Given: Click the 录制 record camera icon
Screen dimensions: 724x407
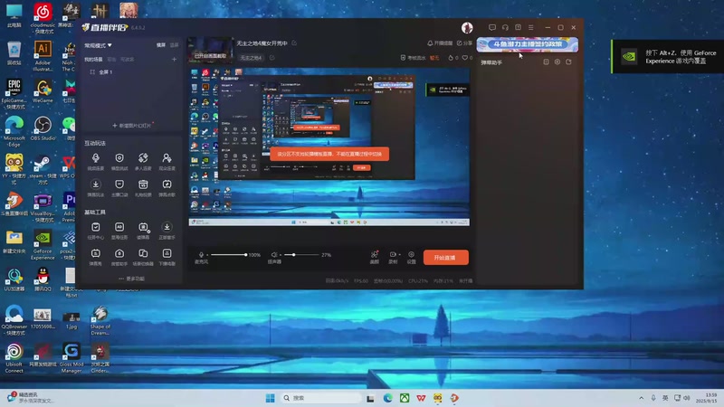Looking at the screenshot, I should click(x=393, y=254).
